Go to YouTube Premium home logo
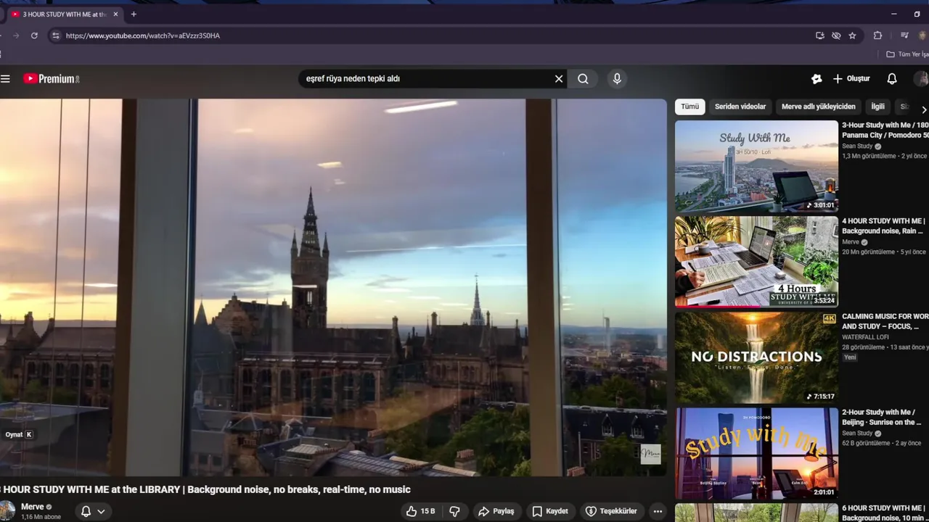Viewport: 929px width, 522px height. coord(51,78)
